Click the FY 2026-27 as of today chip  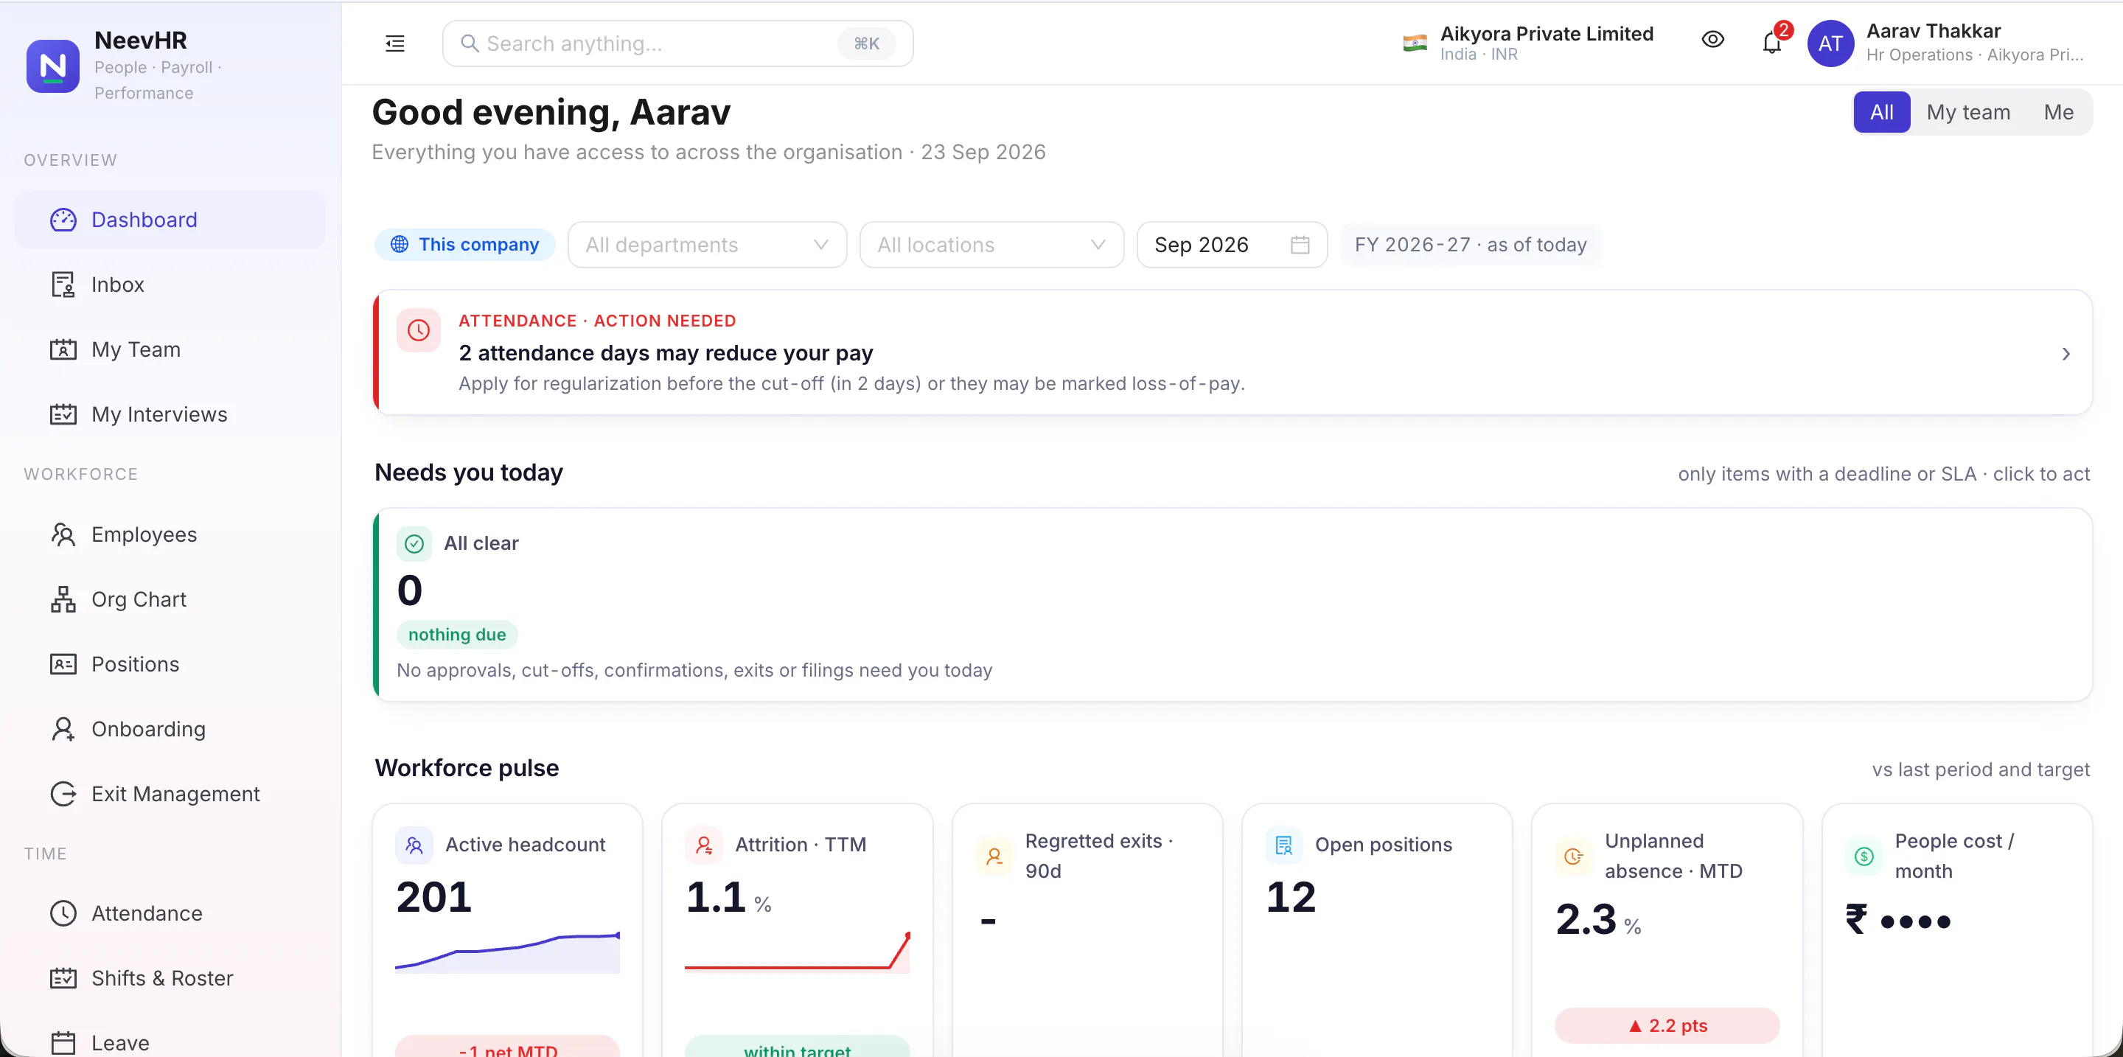1471,245
